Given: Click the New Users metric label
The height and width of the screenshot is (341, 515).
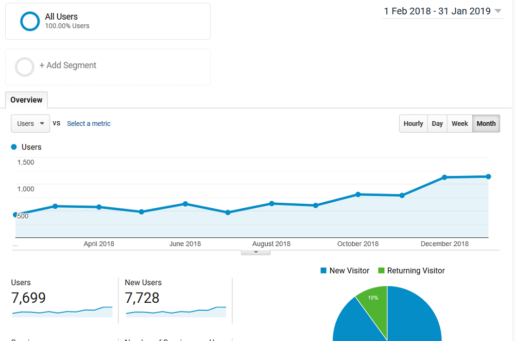Looking at the screenshot, I should click(143, 283).
